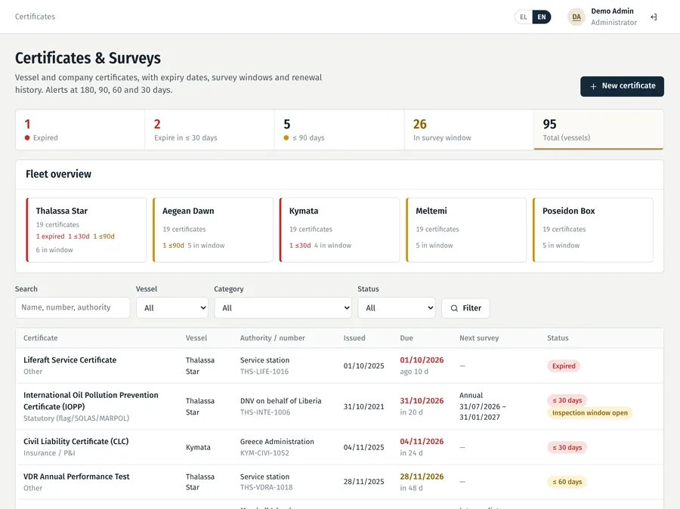Open the Meltemi fleet card
The width and height of the screenshot is (680, 509).
point(466,230)
